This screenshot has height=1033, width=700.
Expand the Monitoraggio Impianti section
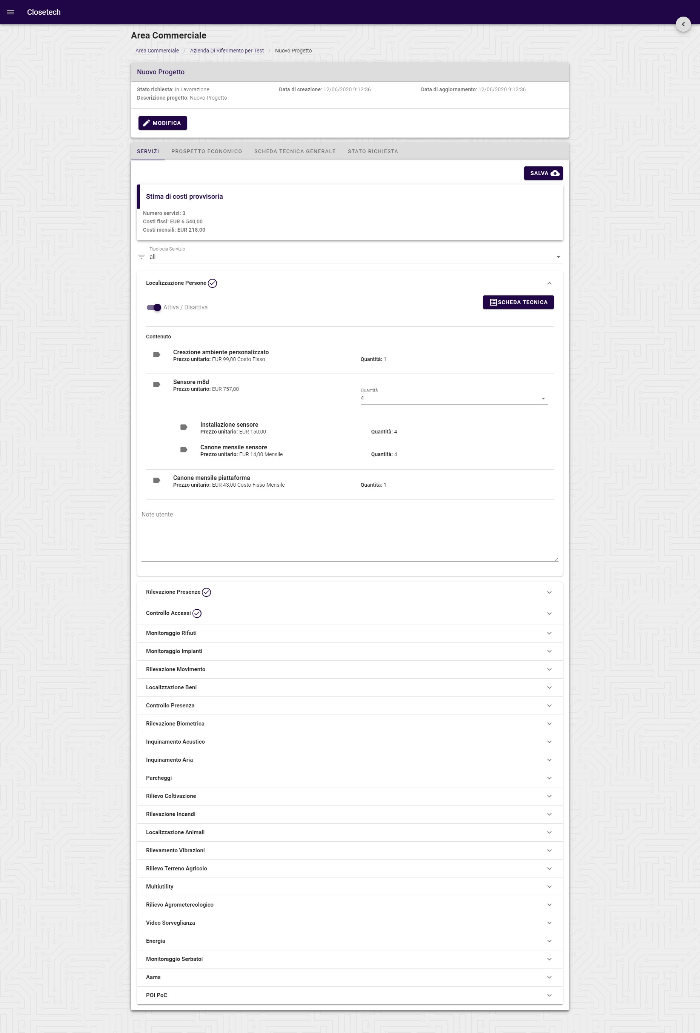(350, 651)
